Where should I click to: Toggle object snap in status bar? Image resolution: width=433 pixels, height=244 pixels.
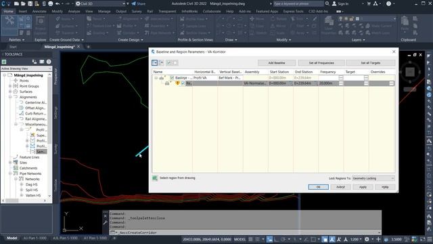313,239
